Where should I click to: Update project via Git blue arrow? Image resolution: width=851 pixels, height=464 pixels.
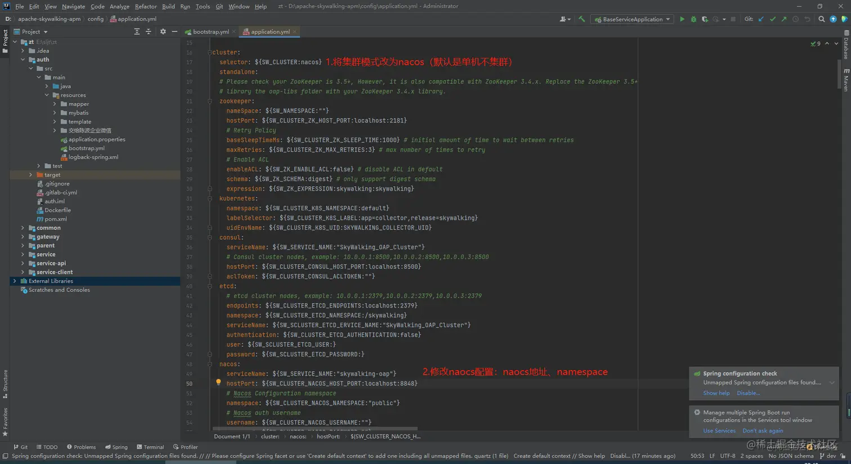[761, 19]
